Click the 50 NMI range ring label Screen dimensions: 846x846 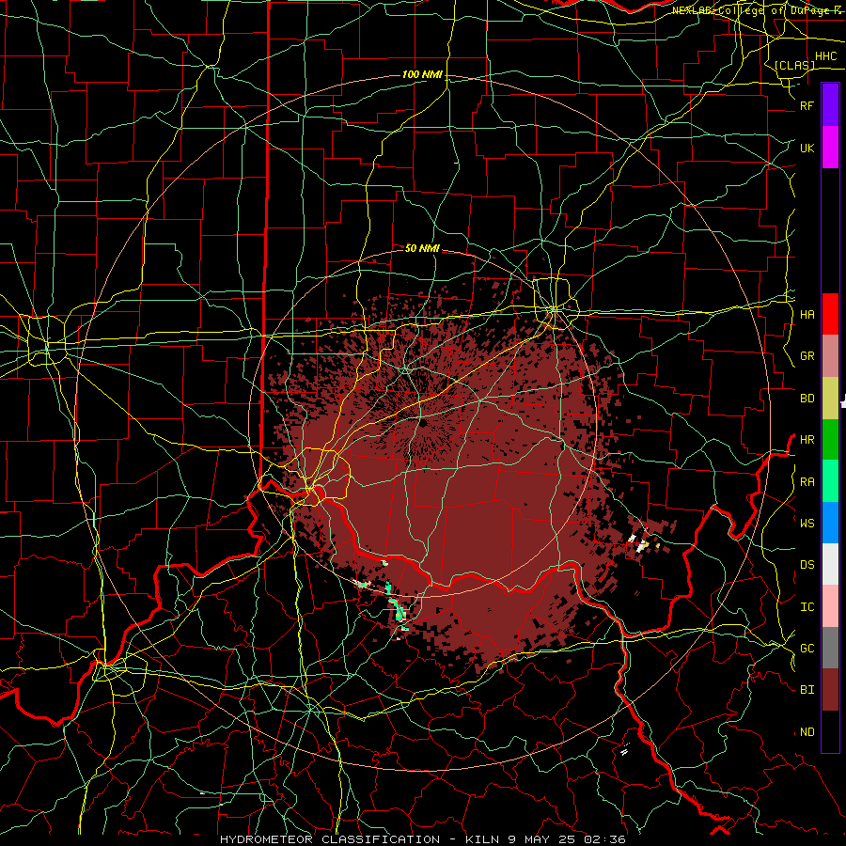click(422, 248)
